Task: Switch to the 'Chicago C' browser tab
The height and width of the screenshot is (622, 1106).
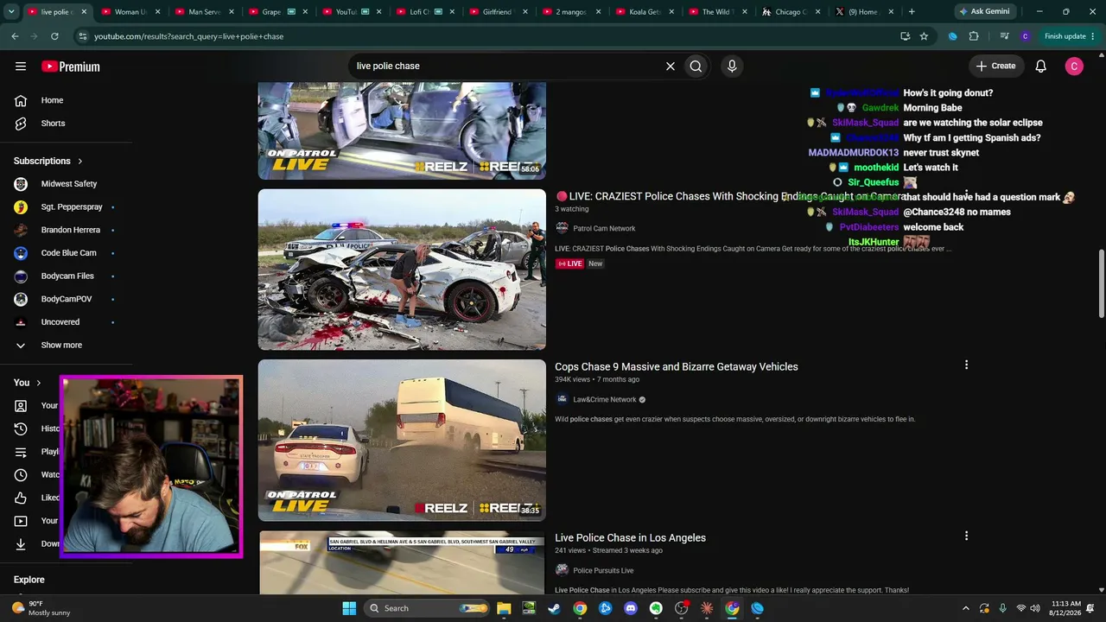Action: [x=792, y=12]
